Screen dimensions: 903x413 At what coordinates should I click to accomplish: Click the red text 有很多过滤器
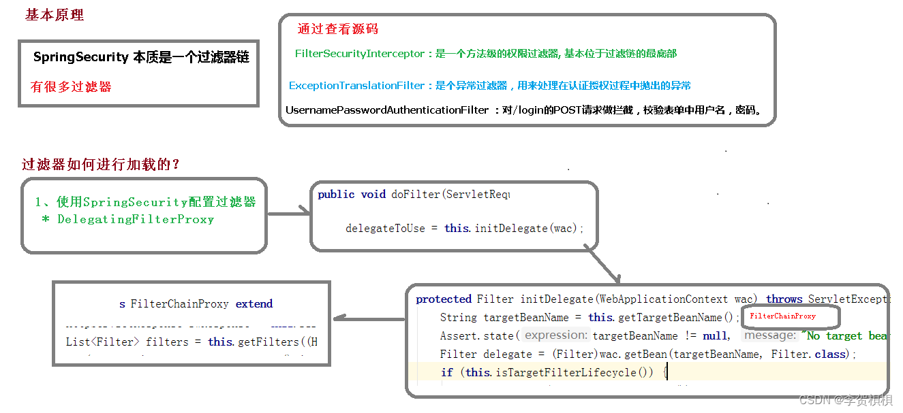[x=71, y=87]
